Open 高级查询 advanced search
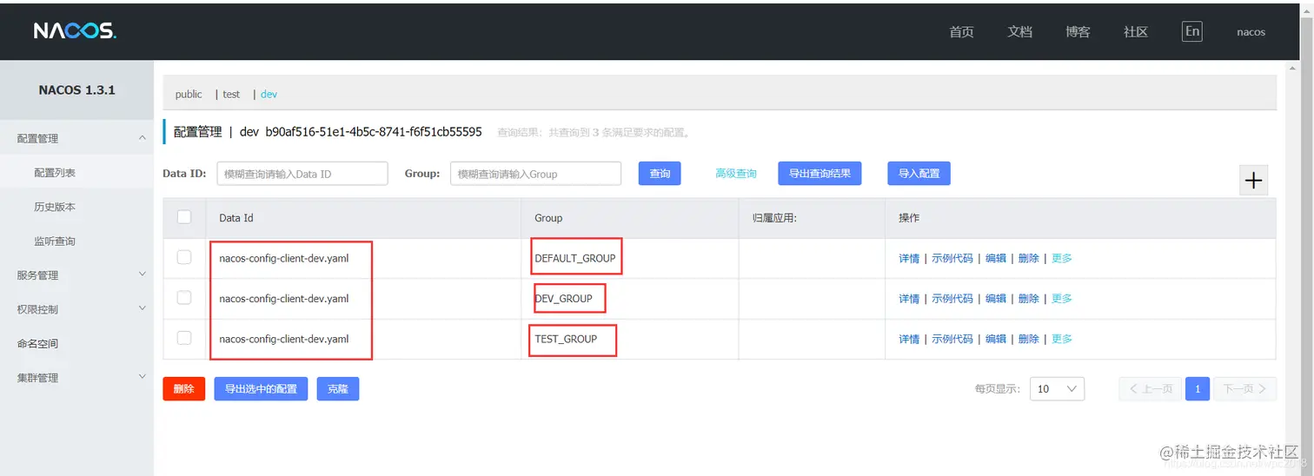 (x=735, y=174)
